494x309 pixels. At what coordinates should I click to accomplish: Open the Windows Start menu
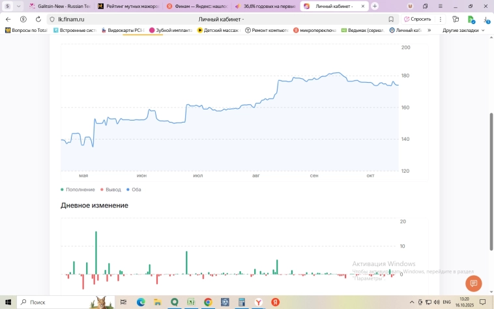point(7,302)
